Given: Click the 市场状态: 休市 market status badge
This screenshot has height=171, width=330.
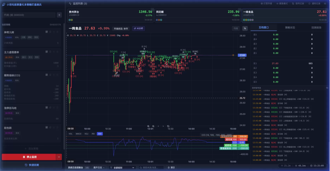Looking at the screenshot, I should [121, 28].
